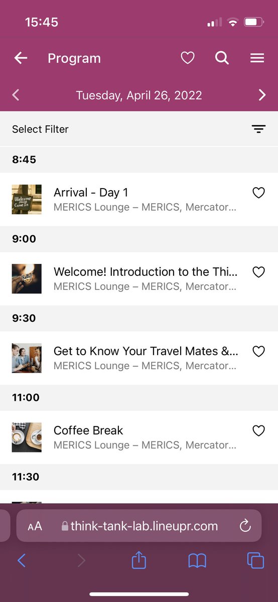The width and height of the screenshot is (278, 602).
Task: Tap the Arrival - Day 1 thumbnail
Action: (27, 199)
